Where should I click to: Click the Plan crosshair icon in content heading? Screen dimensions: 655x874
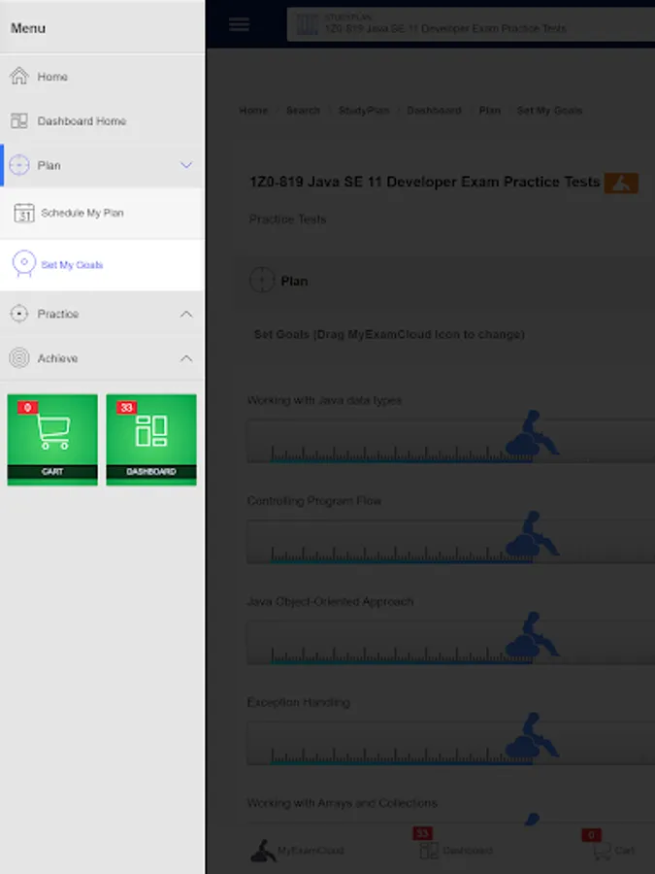pos(262,280)
